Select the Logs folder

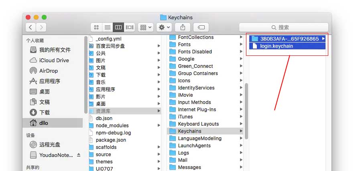tap(205, 153)
